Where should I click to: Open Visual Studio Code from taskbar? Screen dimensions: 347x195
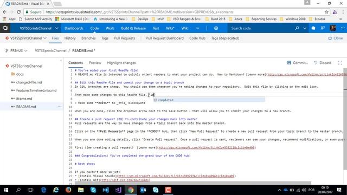tap(106, 190)
